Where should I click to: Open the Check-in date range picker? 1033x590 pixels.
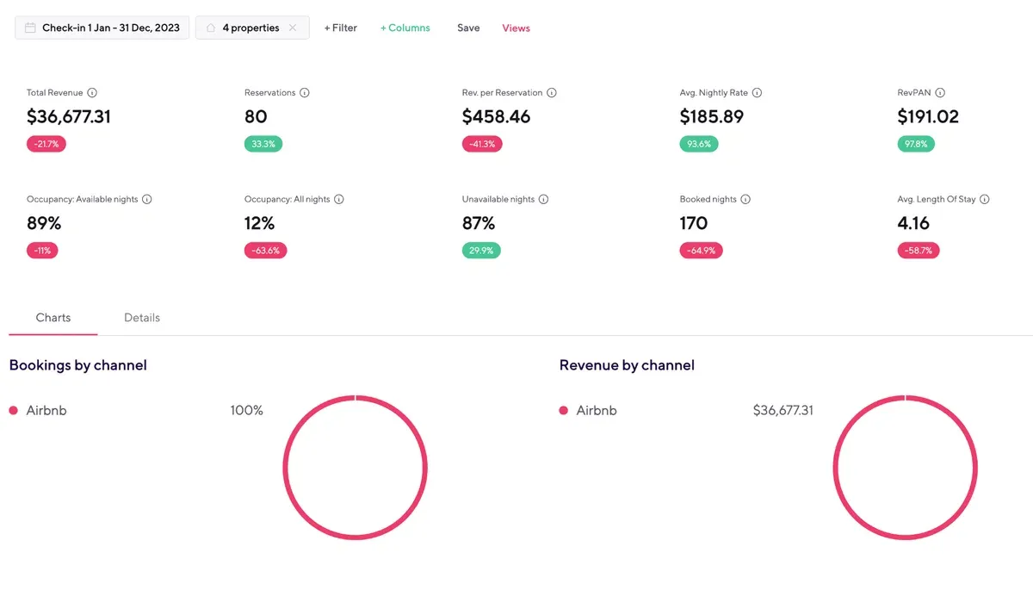click(x=102, y=28)
